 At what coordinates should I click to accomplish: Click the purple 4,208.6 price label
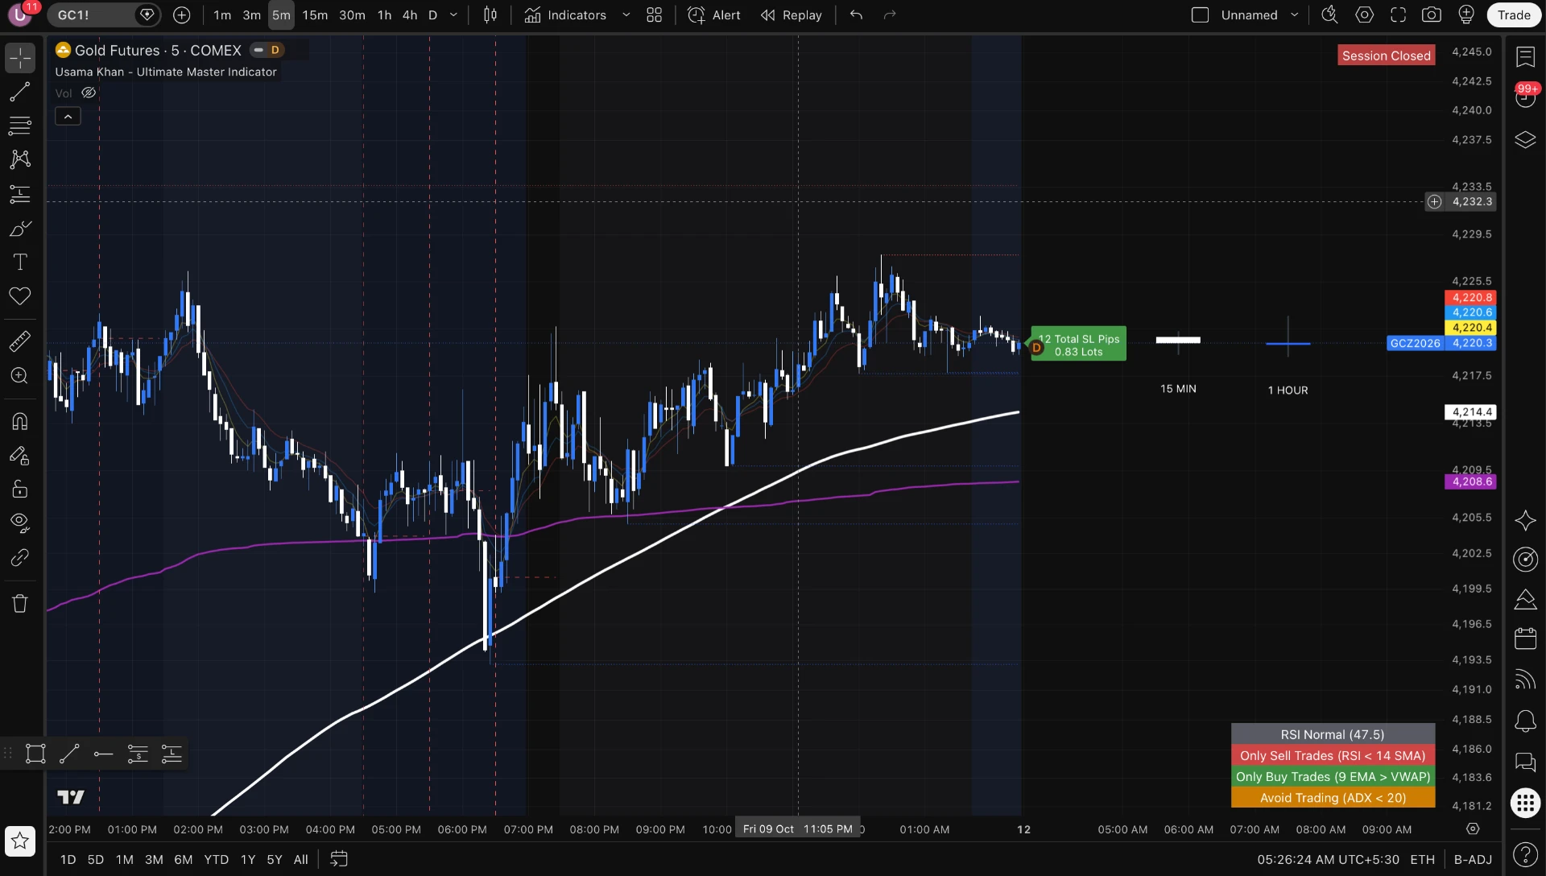pyautogui.click(x=1472, y=481)
